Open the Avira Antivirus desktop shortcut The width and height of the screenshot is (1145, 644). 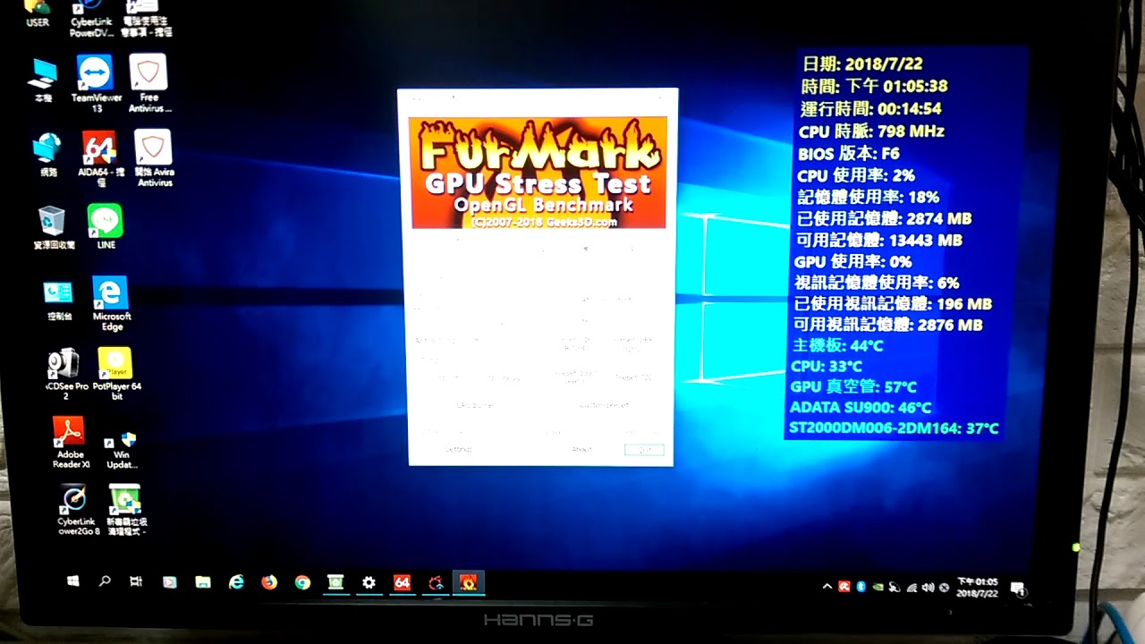[154, 158]
